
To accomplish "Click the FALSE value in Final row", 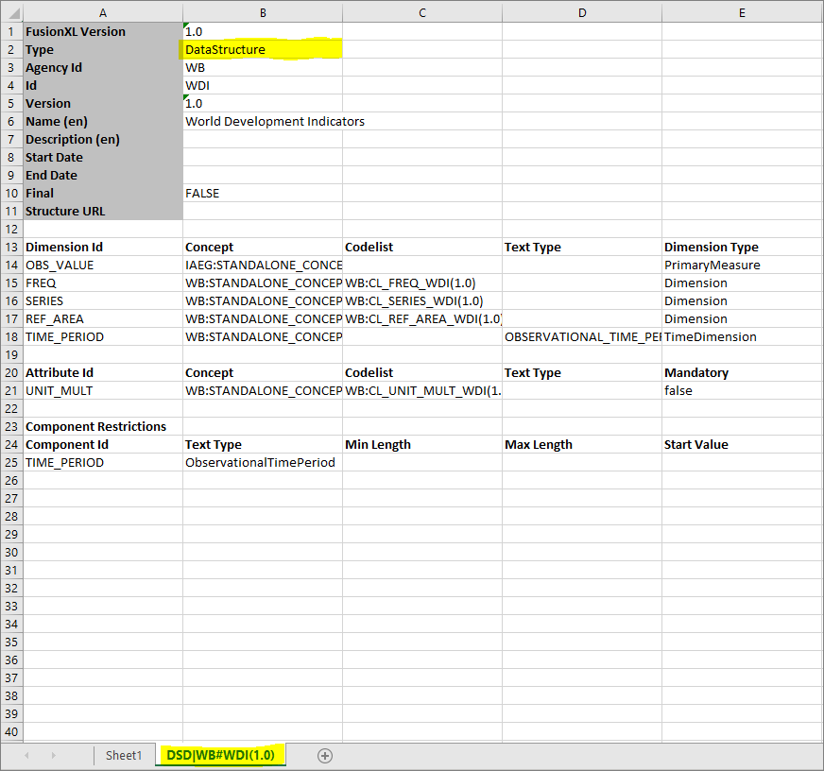I will coord(202,194).
